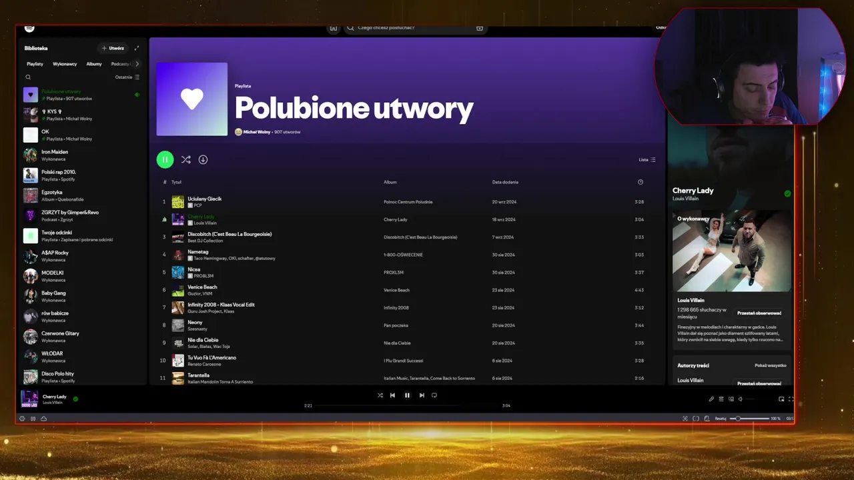Expand the library panel with the arrows icon
This screenshot has height=480, width=854.
coord(137,48)
